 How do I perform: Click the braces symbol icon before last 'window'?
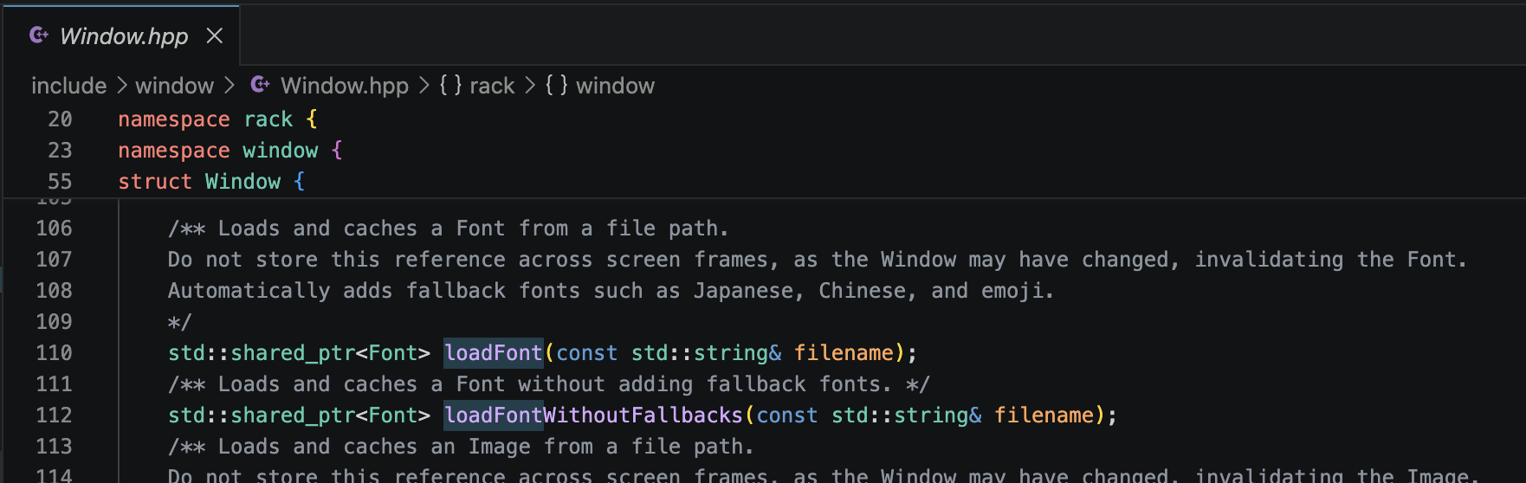pyautogui.click(x=556, y=86)
